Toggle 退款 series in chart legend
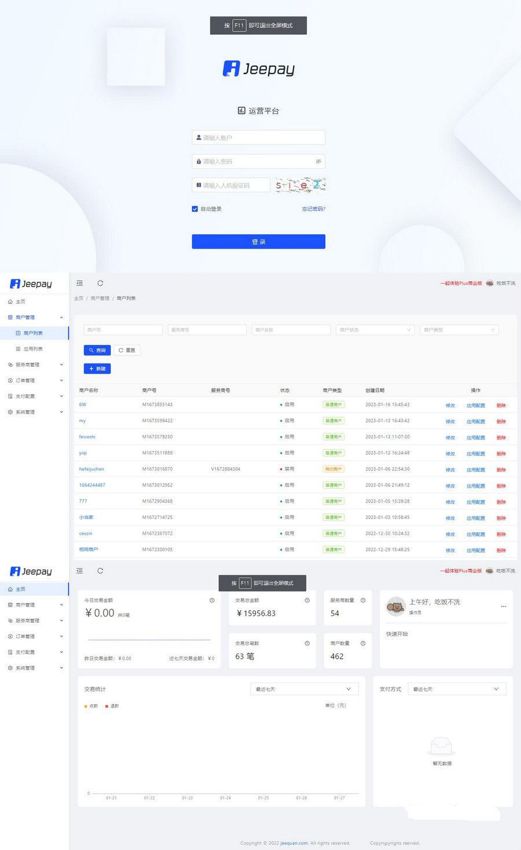This screenshot has height=850, width=521. pyautogui.click(x=112, y=706)
